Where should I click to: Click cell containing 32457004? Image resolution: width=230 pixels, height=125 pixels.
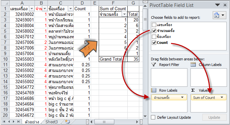coord(22,53)
